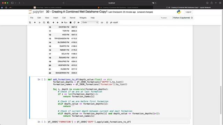
Task: Click the localhost address bar
Action: [111, 3]
